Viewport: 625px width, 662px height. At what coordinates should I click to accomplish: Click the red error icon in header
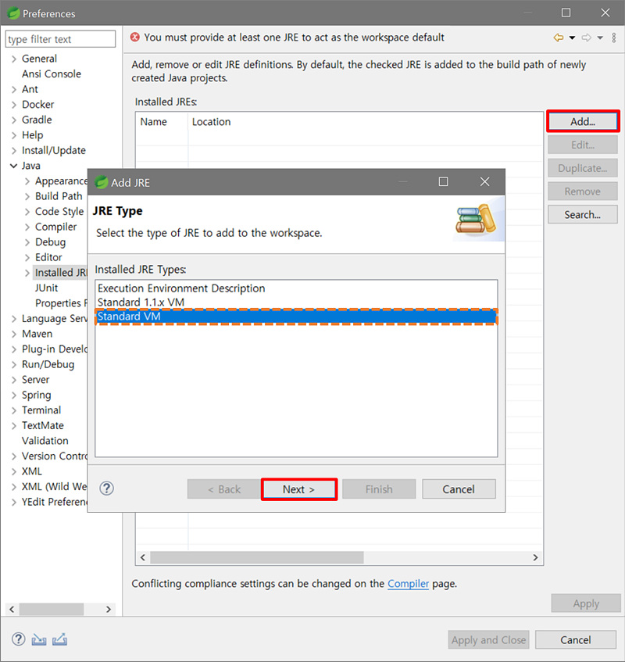135,38
